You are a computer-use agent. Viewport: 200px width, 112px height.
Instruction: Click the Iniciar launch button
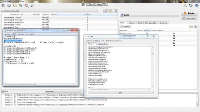coord(189,13)
